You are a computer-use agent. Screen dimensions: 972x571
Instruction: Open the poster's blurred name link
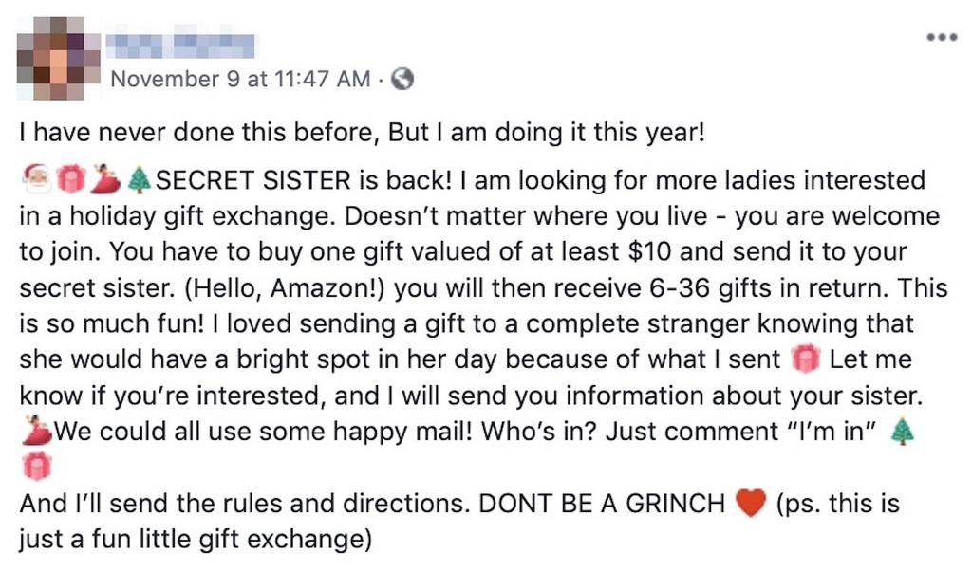pyautogui.click(x=182, y=43)
